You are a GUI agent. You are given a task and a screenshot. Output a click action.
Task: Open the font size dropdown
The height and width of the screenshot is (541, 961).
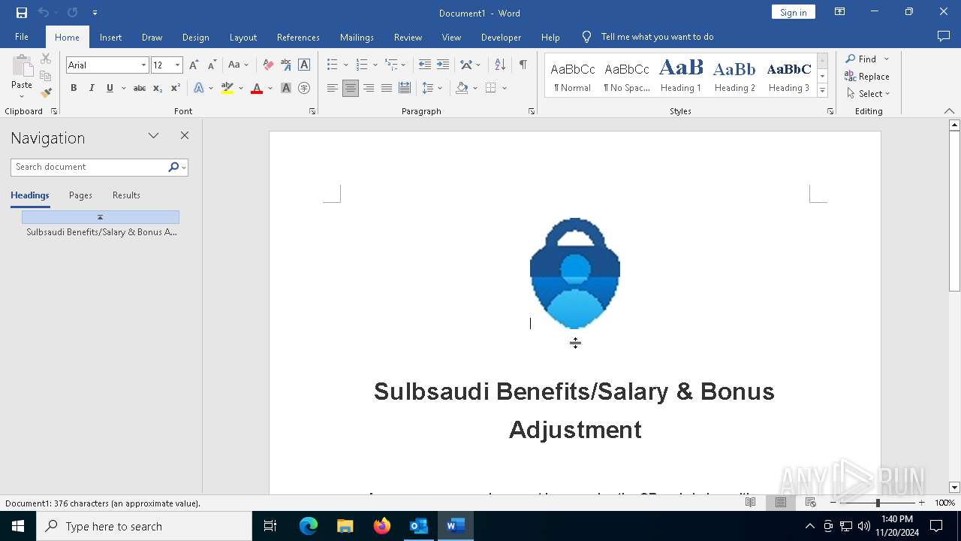(x=177, y=65)
